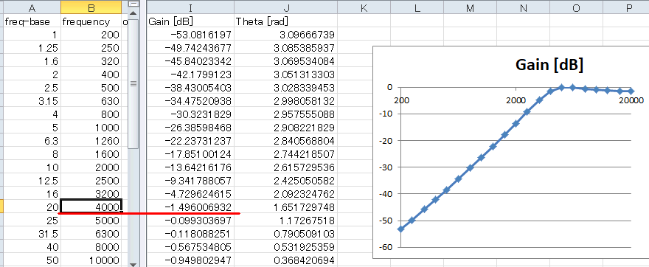
Task: Click frequency cell with value 500
Action: tap(91, 88)
